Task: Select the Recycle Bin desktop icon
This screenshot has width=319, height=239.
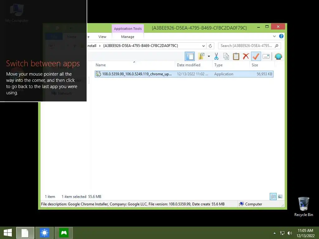Action: point(303,207)
